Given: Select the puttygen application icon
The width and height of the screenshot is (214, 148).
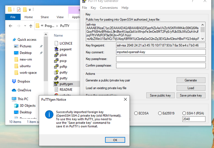Looking at the screenshot, I should pos(56,84).
